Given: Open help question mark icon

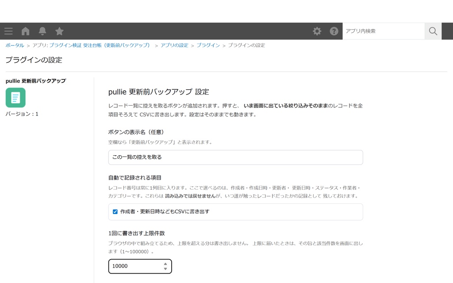Looking at the screenshot, I should 334,31.
